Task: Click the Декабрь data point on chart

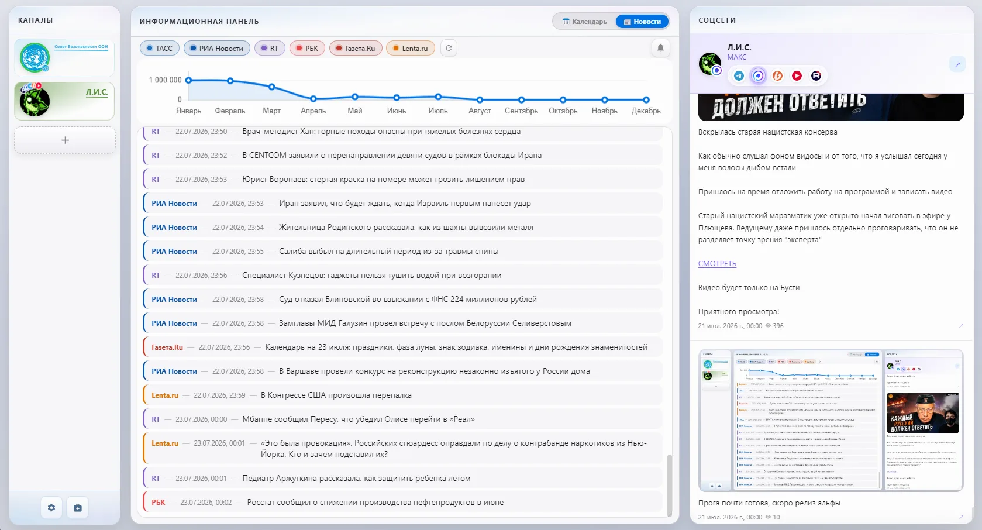Action: coord(646,99)
